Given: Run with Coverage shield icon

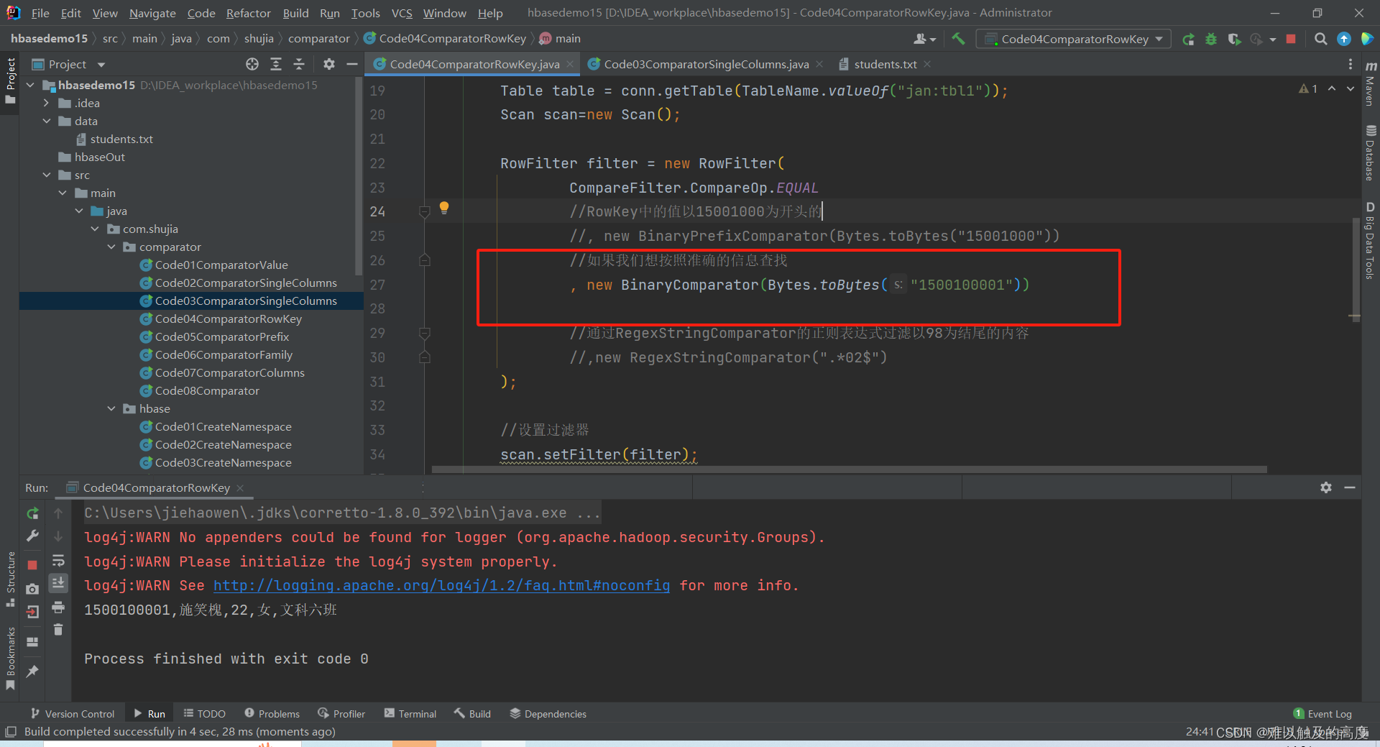Looking at the screenshot, I should [1234, 39].
